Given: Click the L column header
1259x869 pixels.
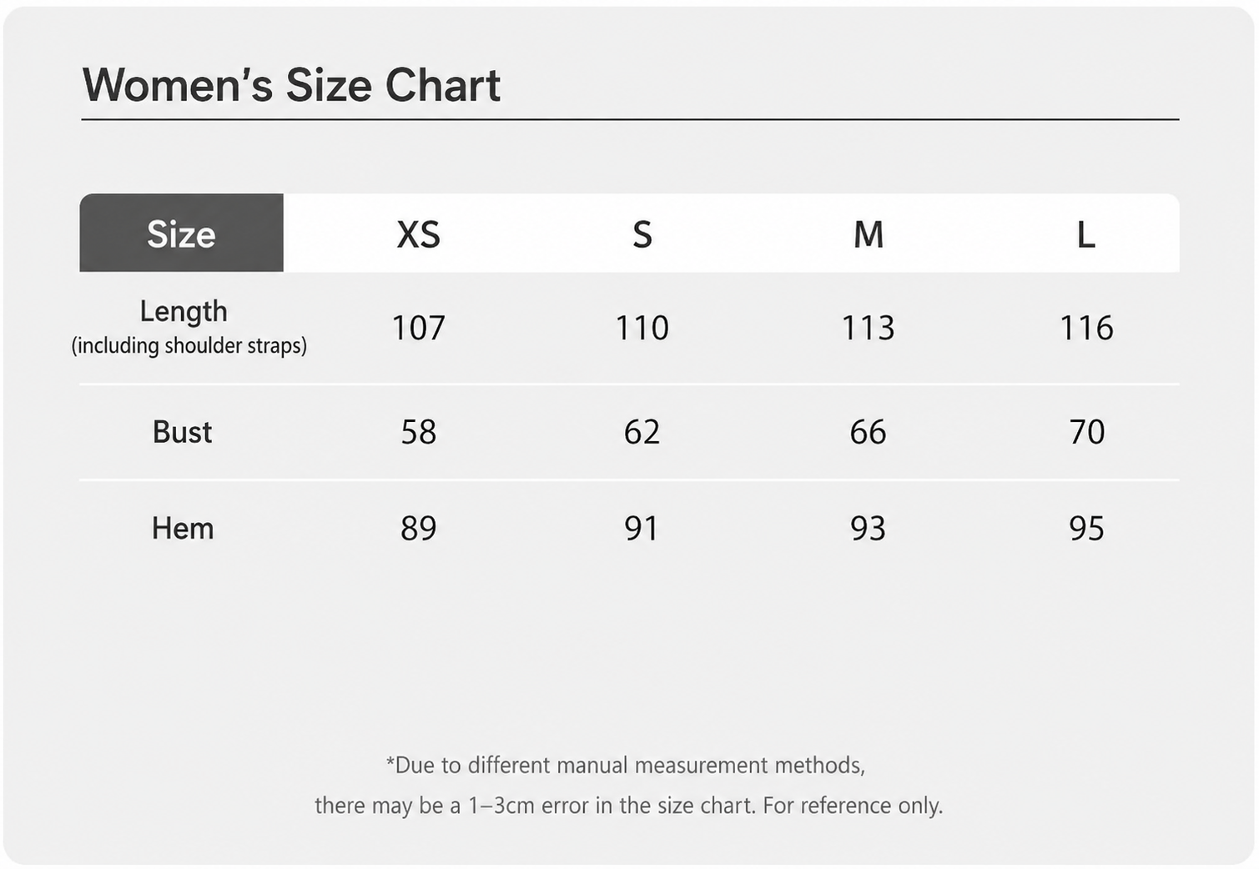Looking at the screenshot, I should coord(1085,234).
